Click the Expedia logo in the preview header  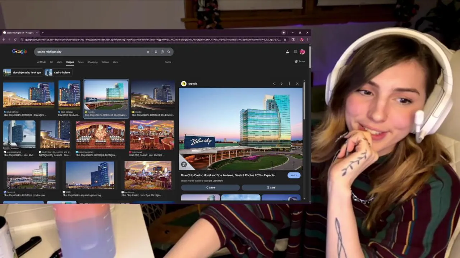coord(184,83)
